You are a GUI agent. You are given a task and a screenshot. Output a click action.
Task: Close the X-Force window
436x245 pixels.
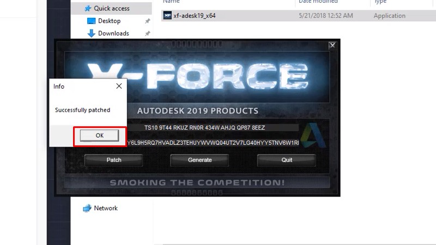pyautogui.click(x=332, y=46)
